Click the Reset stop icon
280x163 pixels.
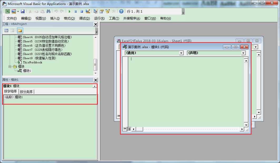tap(82, 11)
